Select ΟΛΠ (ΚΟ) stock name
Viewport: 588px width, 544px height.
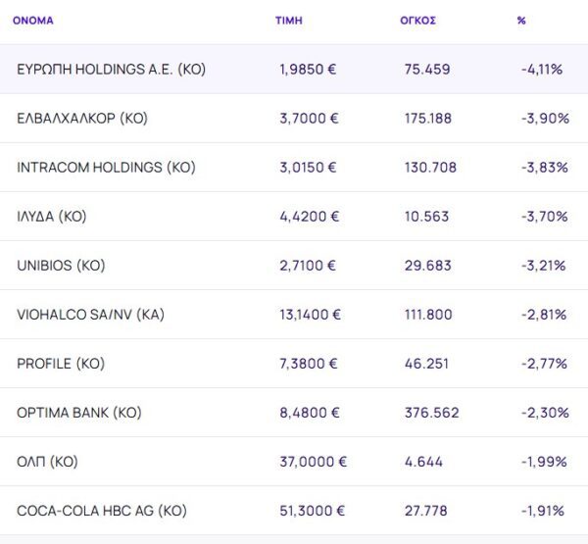[47, 462]
